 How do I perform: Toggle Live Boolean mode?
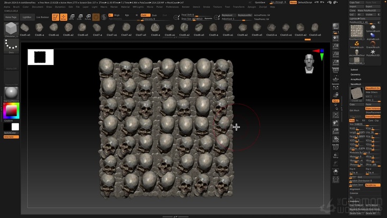(x=43, y=17)
